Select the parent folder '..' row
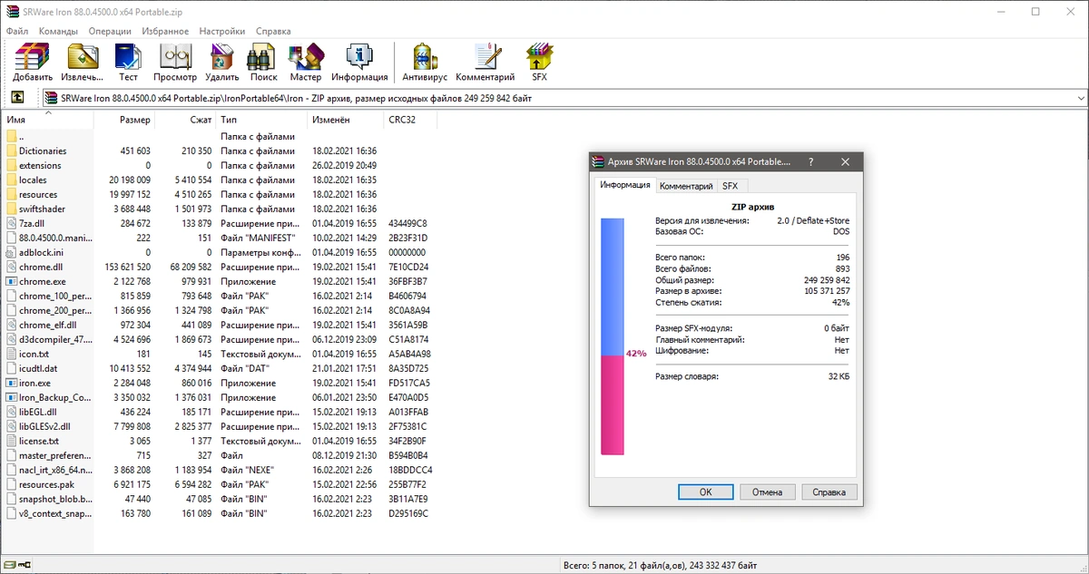This screenshot has width=1089, height=574. pos(220,137)
